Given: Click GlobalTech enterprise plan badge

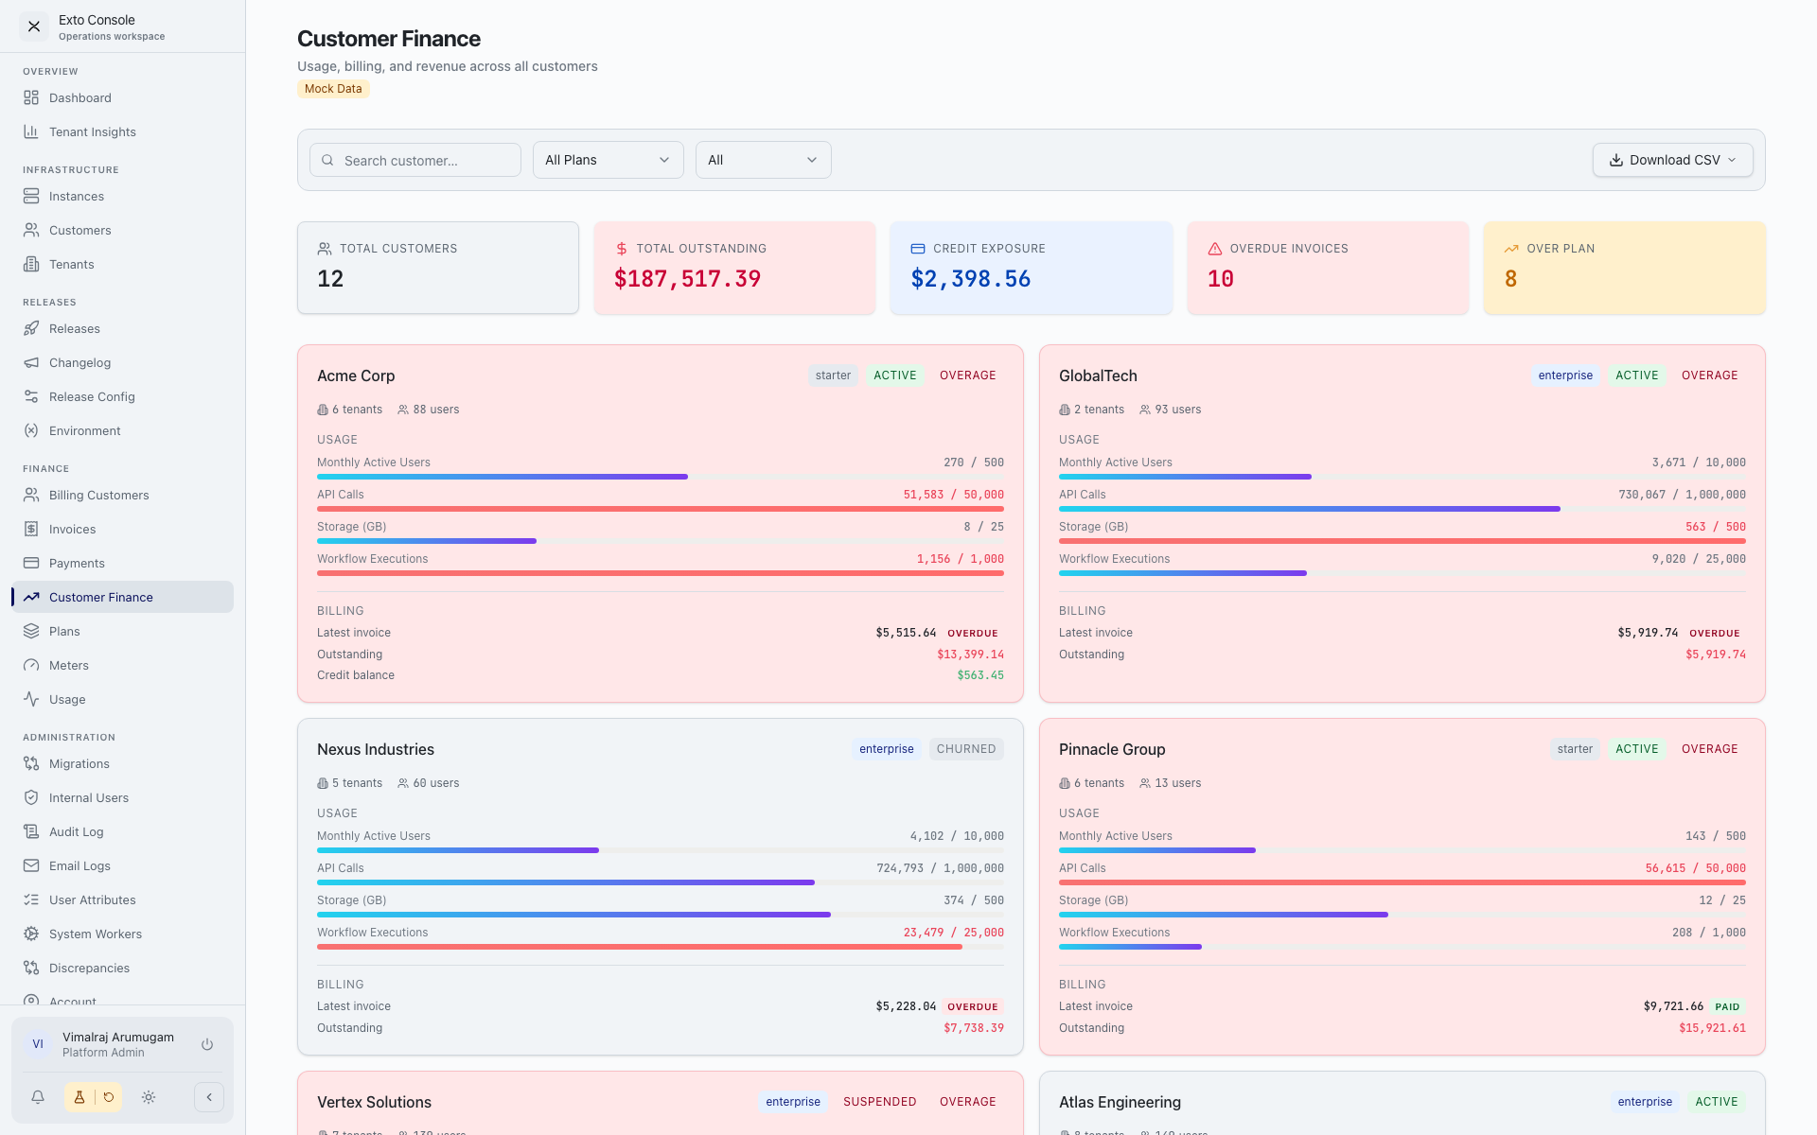Looking at the screenshot, I should click(x=1565, y=375).
